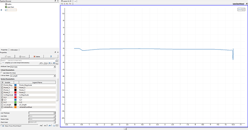The image size is (248, 130).
Task: Select case.foam in Pipeline Browser
Action: tap(10, 7)
